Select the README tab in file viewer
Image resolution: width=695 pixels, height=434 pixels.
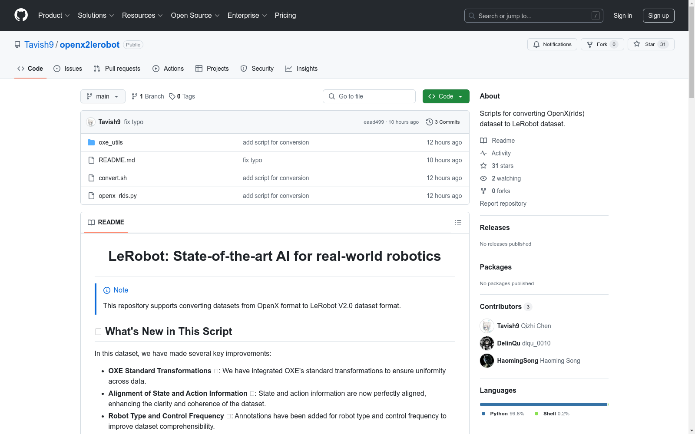coord(106,222)
